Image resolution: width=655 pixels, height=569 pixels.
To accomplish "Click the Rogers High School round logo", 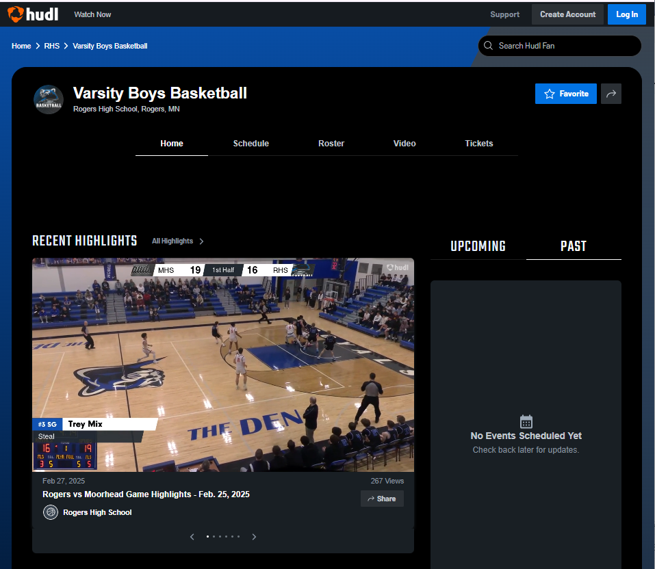I will [x=51, y=512].
